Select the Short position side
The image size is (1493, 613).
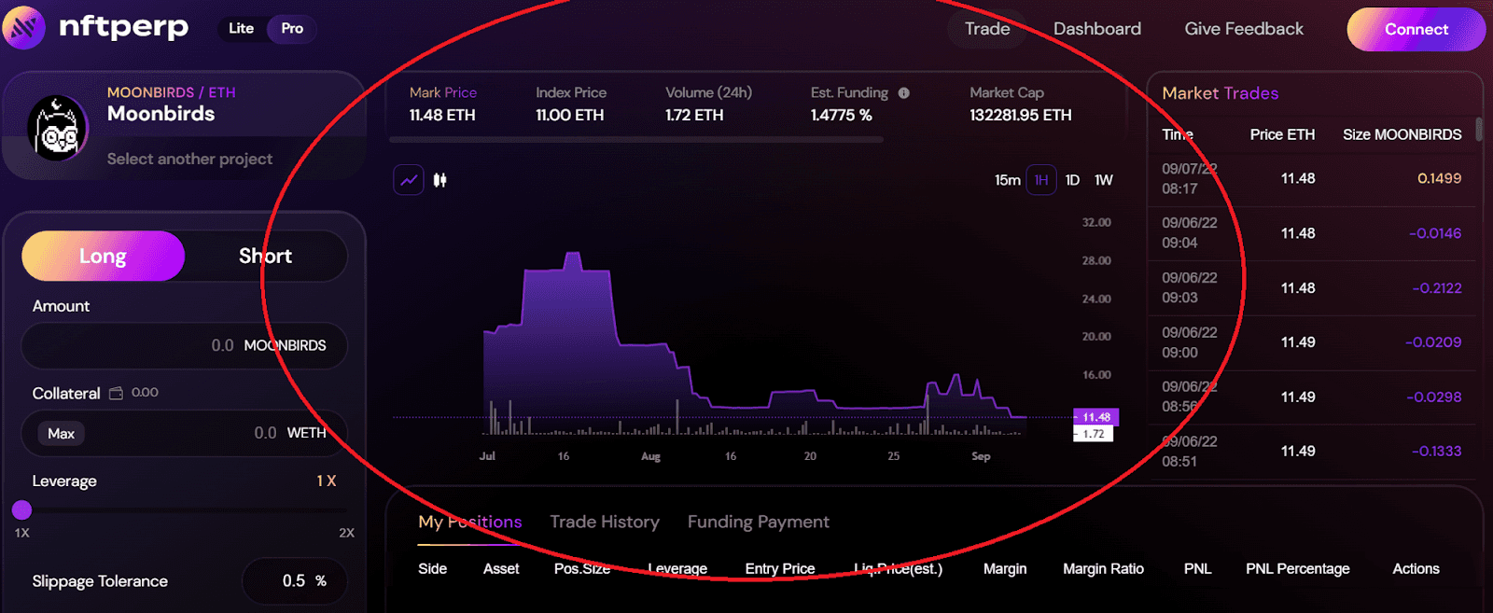pyautogui.click(x=265, y=256)
